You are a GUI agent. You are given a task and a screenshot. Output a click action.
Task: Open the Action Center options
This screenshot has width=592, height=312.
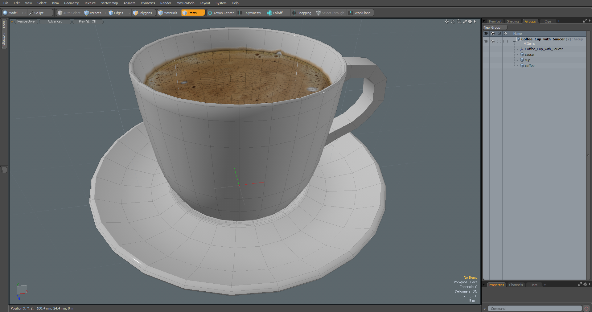tap(221, 13)
